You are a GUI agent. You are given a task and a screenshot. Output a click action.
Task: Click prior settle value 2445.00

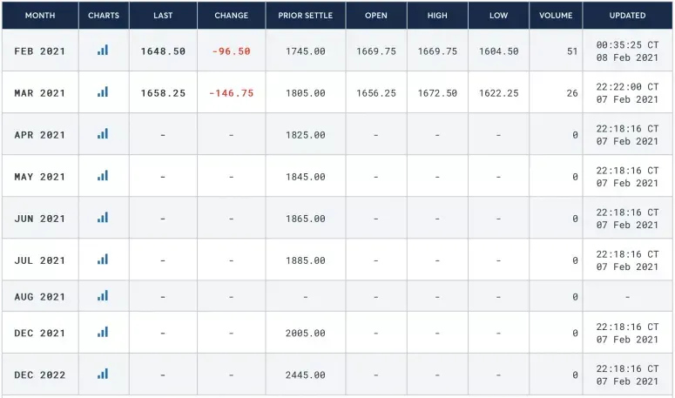306,374
